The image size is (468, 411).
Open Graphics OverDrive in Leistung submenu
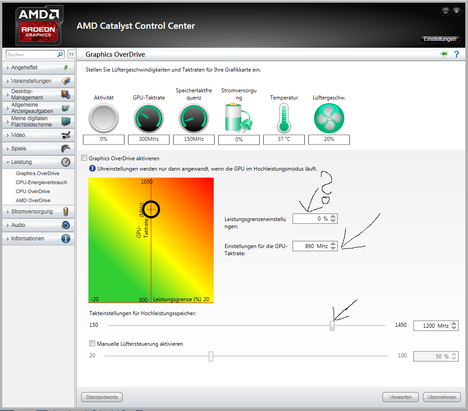coord(37,173)
